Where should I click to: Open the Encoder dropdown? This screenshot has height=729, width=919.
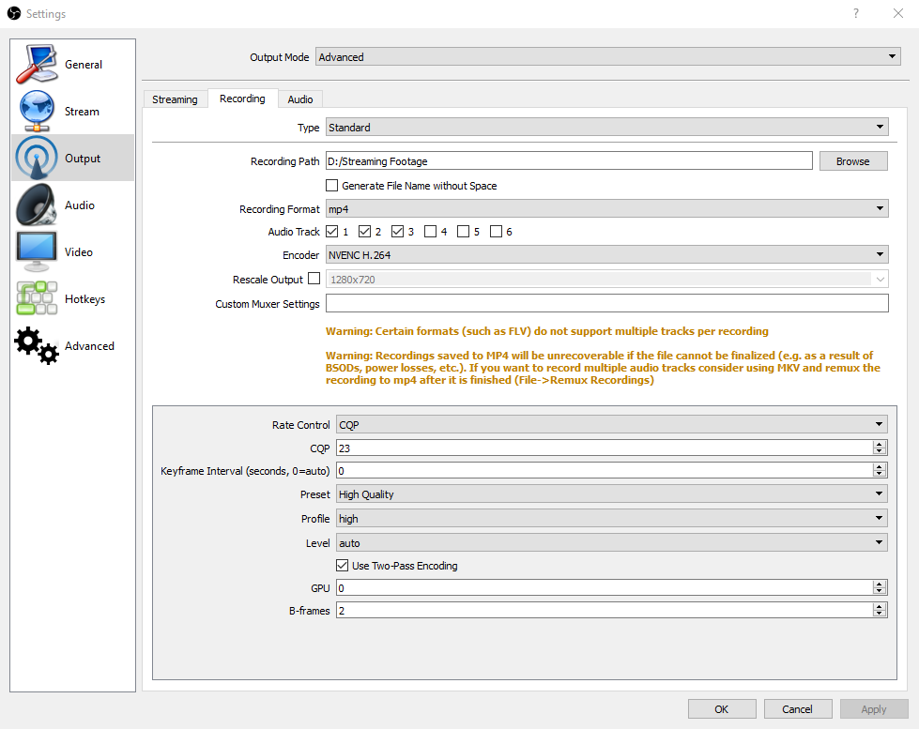(x=607, y=254)
